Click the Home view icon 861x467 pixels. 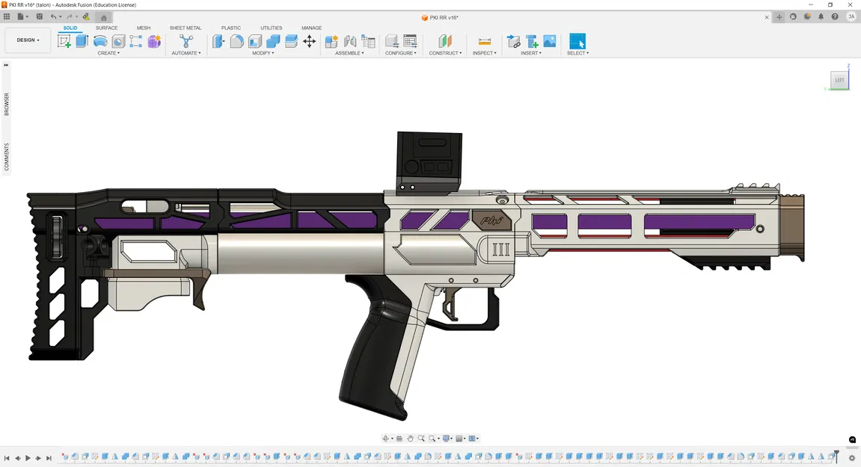pos(103,18)
